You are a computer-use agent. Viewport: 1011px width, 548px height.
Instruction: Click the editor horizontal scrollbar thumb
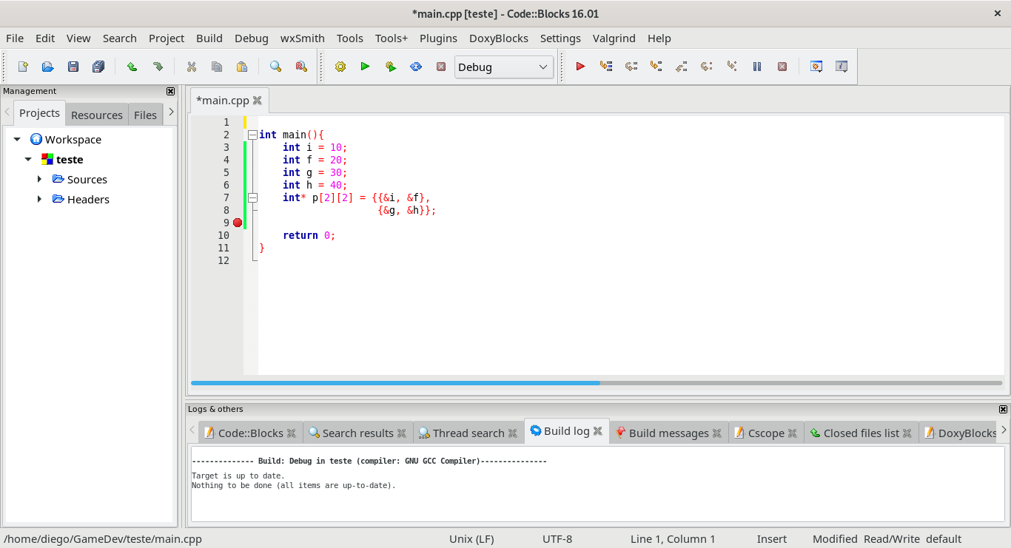pyautogui.click(x=395, y=383)
